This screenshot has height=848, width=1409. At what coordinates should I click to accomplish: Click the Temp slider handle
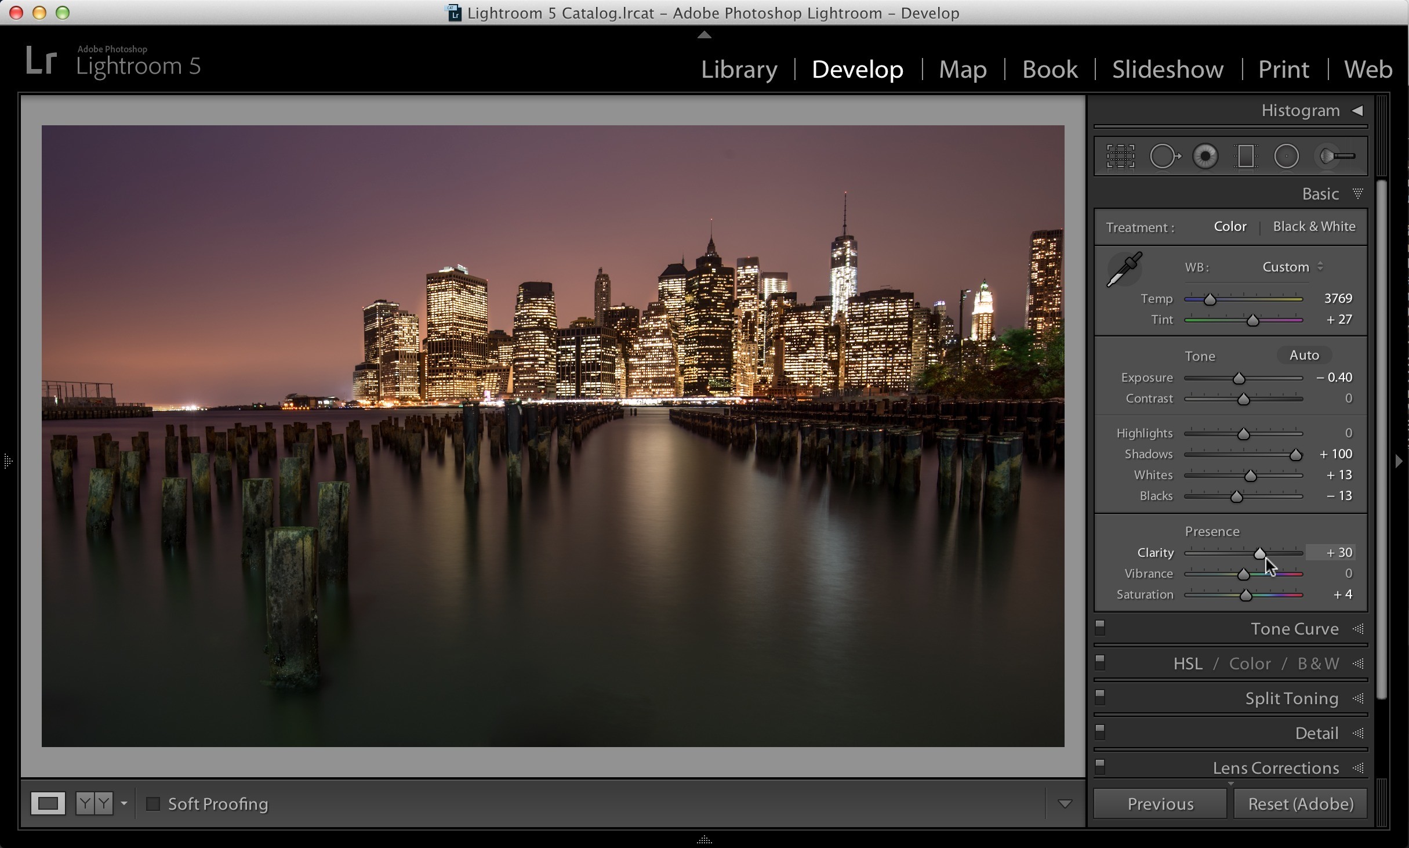pos(1210,299)
